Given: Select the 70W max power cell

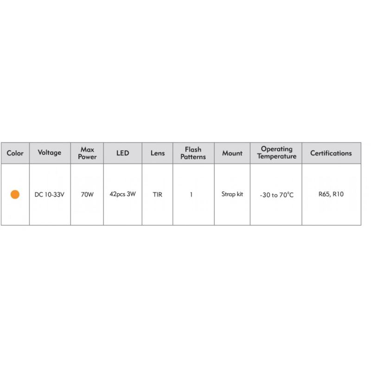Looking at the screenshot, I should point(87,194).
